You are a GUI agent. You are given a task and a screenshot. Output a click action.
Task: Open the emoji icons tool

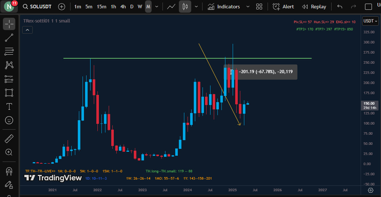click(x=9, y=120)
